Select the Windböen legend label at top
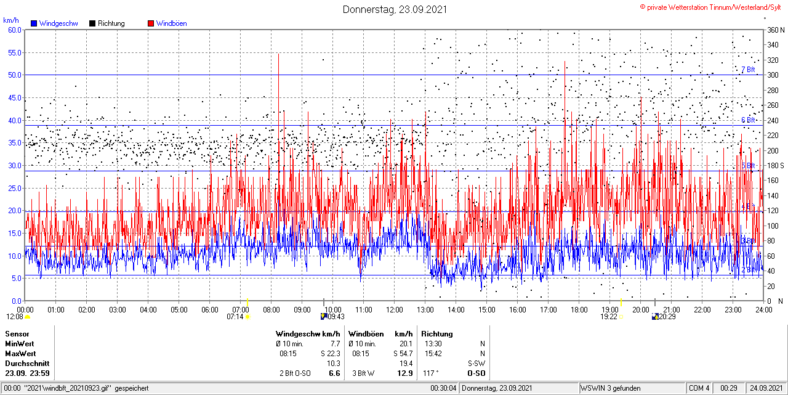The image size is (788, 395). click(x=171, y=23)
